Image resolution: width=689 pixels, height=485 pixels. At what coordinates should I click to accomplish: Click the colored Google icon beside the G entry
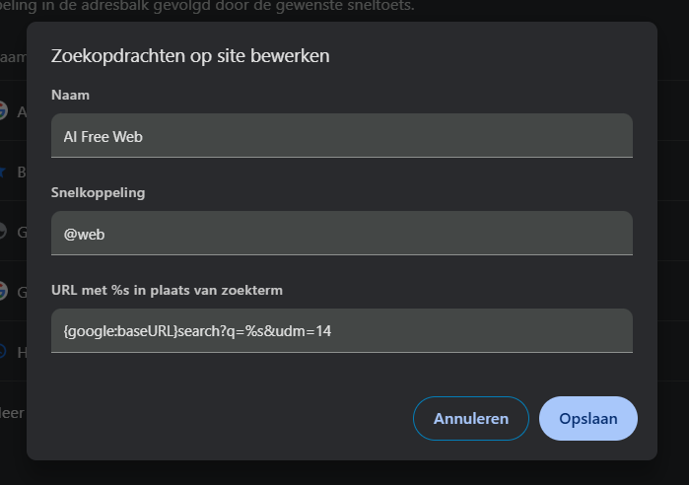4,291
